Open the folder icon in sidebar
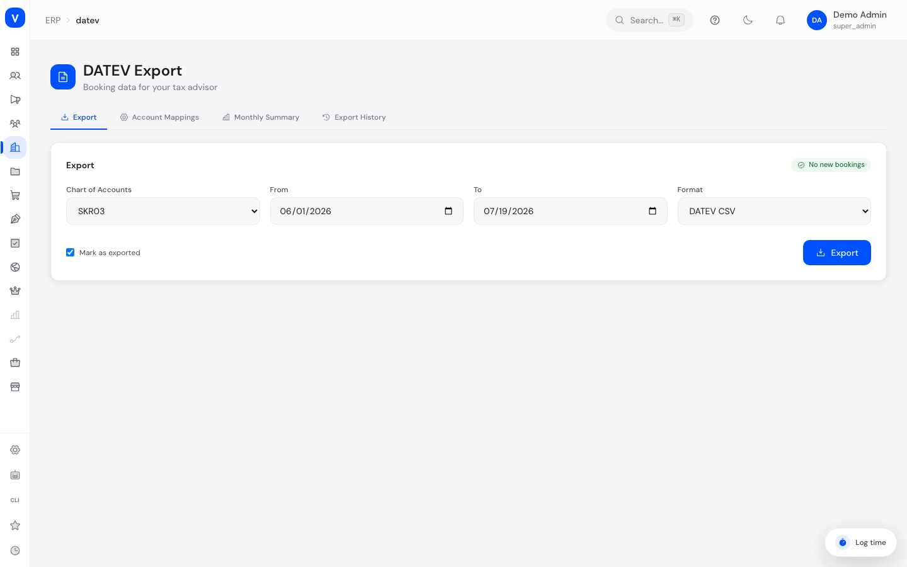 (15, 171)
